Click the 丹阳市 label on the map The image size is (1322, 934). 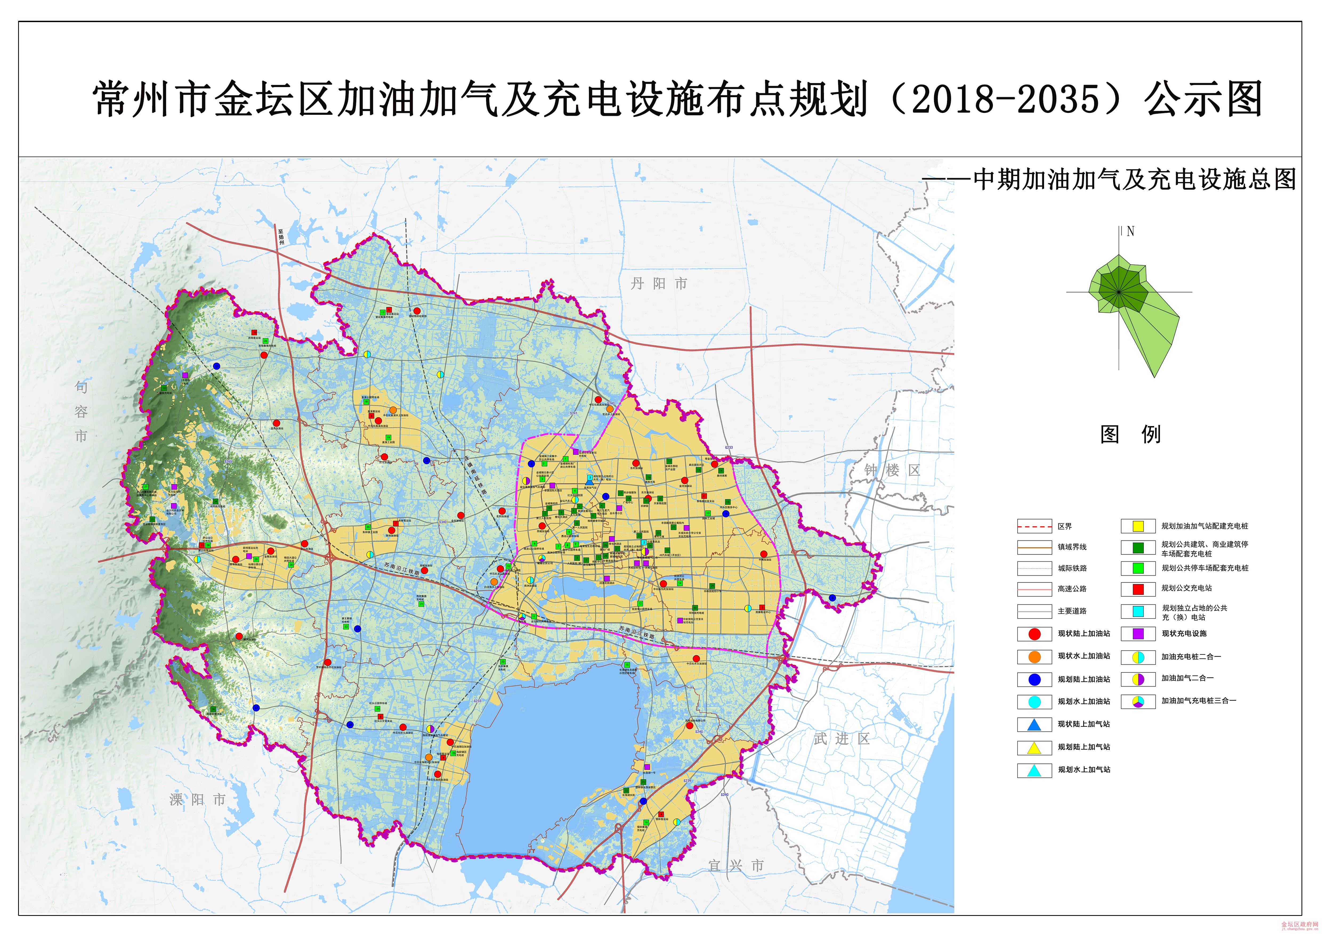659,284
